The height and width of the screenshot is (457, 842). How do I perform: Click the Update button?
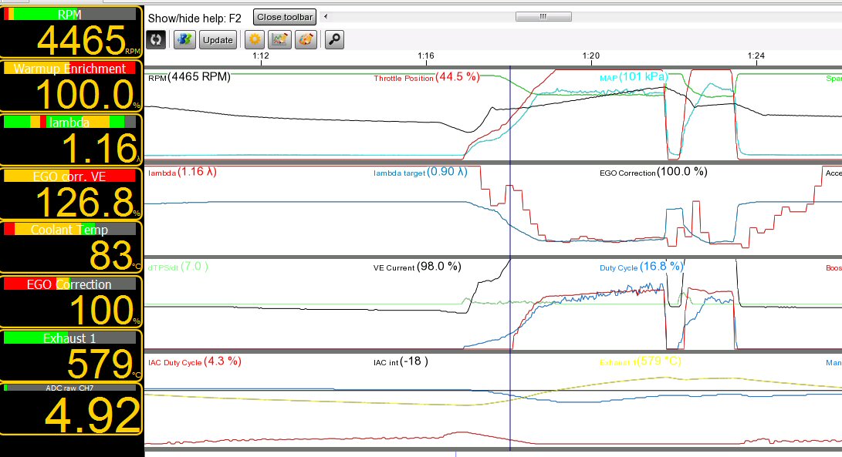218,40
